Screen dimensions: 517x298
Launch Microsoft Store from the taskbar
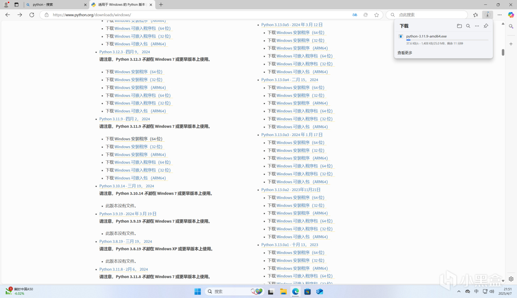pos(307,292)
